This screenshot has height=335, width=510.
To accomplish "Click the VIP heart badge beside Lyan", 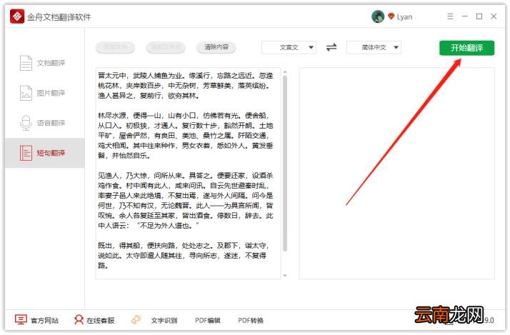I will (x=391, y=16).
